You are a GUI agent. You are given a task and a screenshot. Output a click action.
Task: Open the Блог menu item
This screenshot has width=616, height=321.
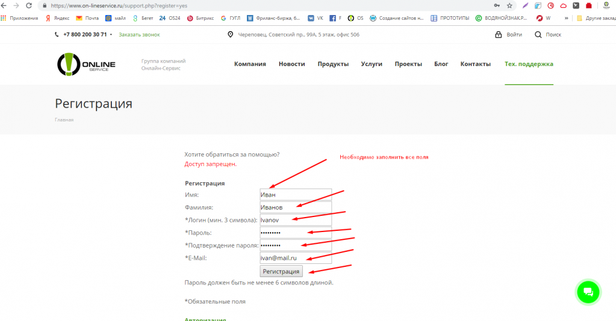tap(441, 64)
